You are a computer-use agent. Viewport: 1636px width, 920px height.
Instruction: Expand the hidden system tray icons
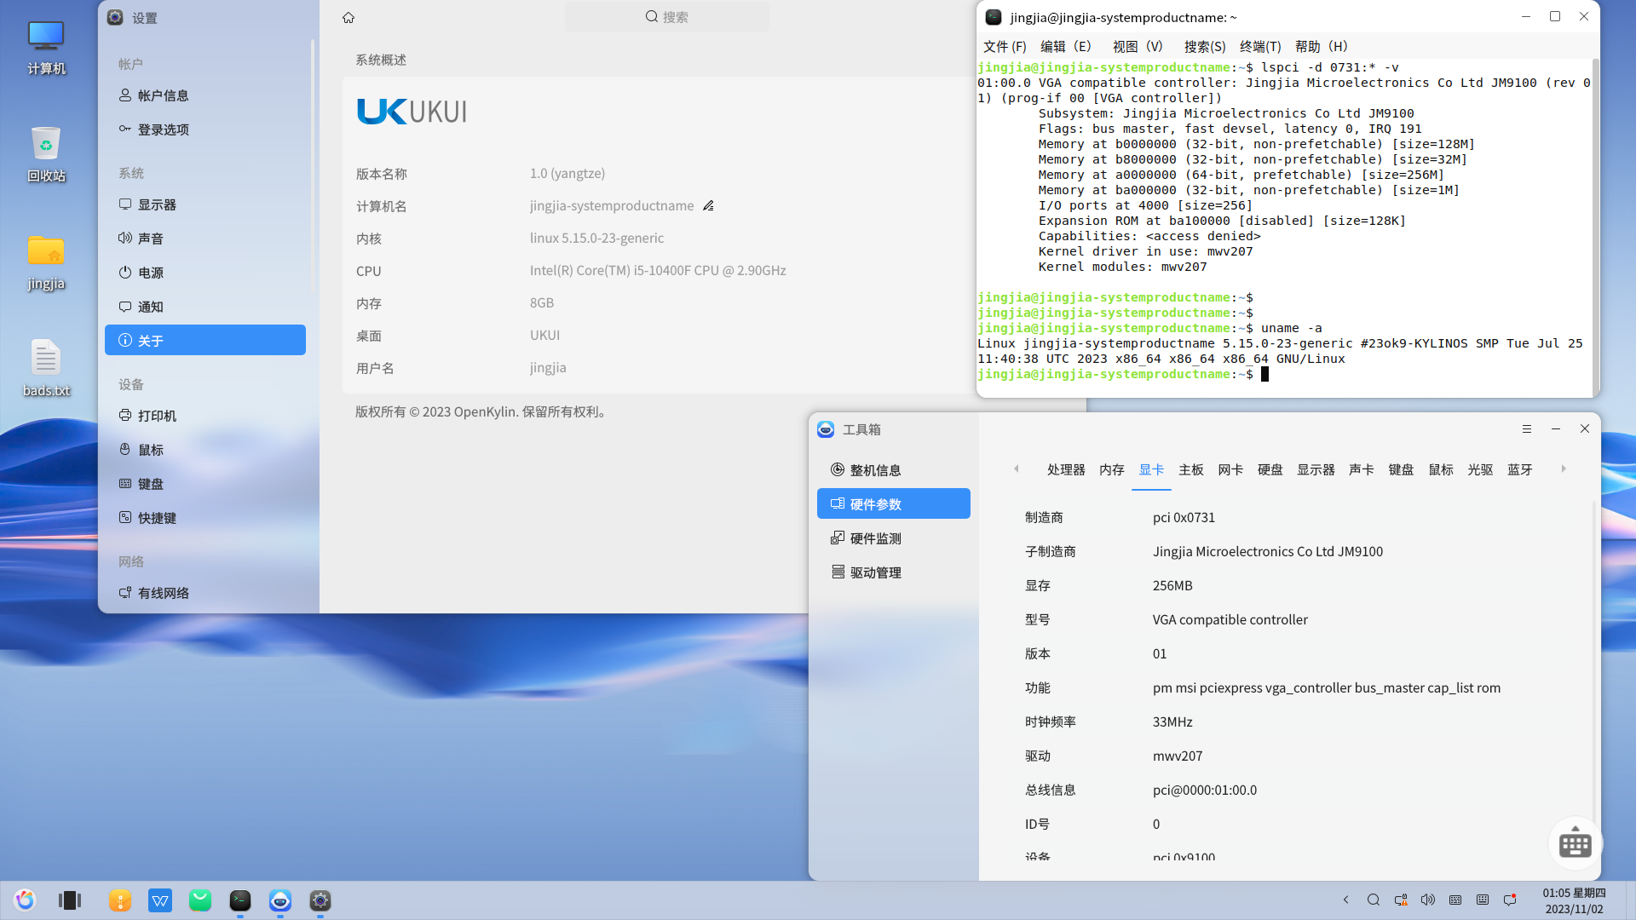pyautogui.click(x=1346, y=900)
